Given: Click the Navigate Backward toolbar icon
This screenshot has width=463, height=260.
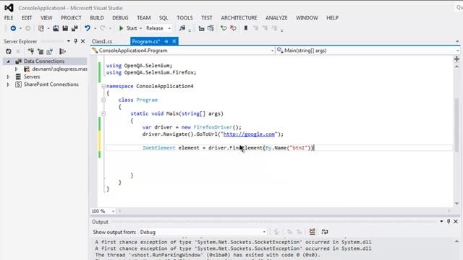Looking at the screenshot, I should pyautogui.click(x=13, y=28).
